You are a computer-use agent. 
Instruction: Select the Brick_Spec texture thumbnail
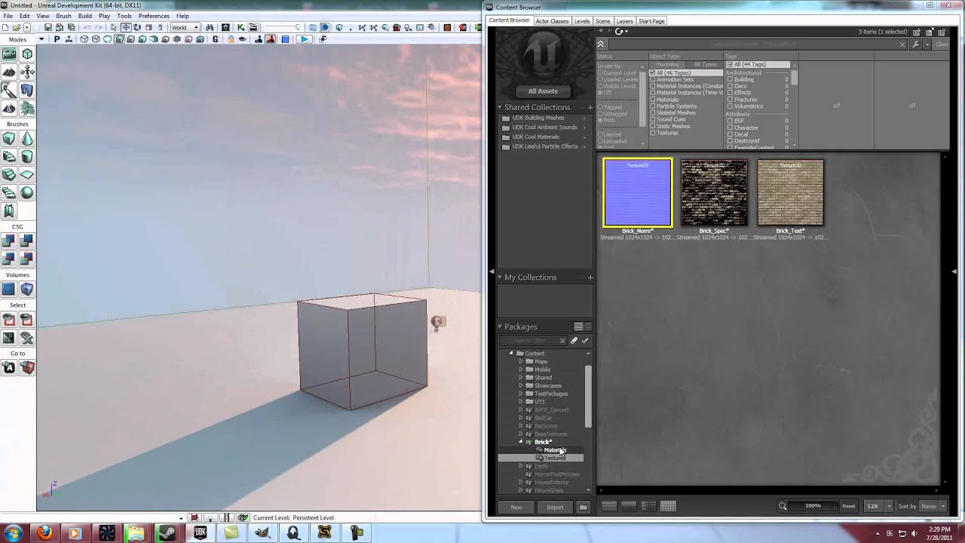[714, 193]
